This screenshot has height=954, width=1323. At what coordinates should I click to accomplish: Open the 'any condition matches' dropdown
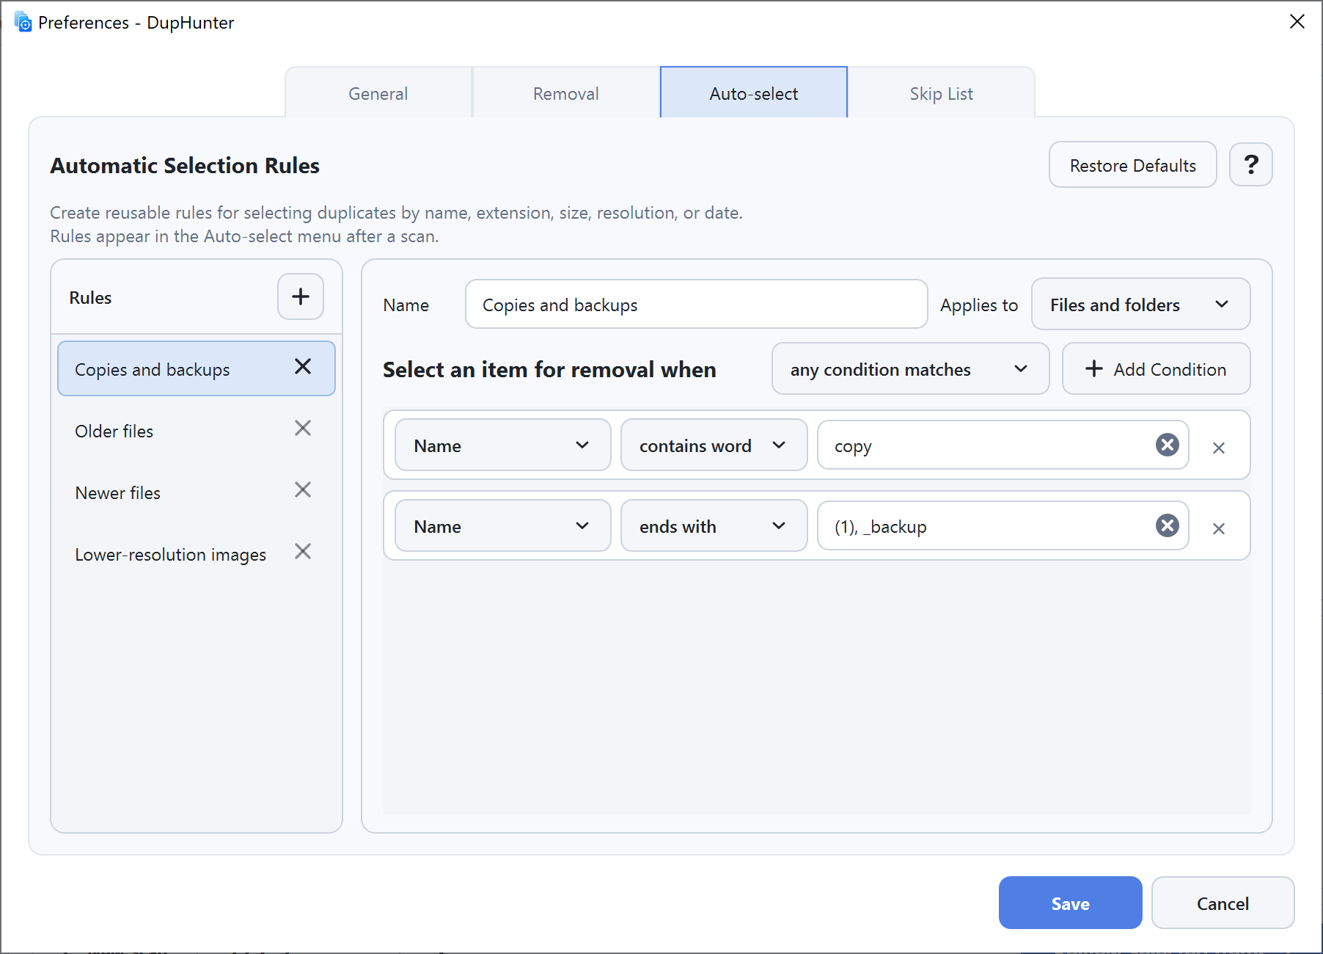pos(910,368)
